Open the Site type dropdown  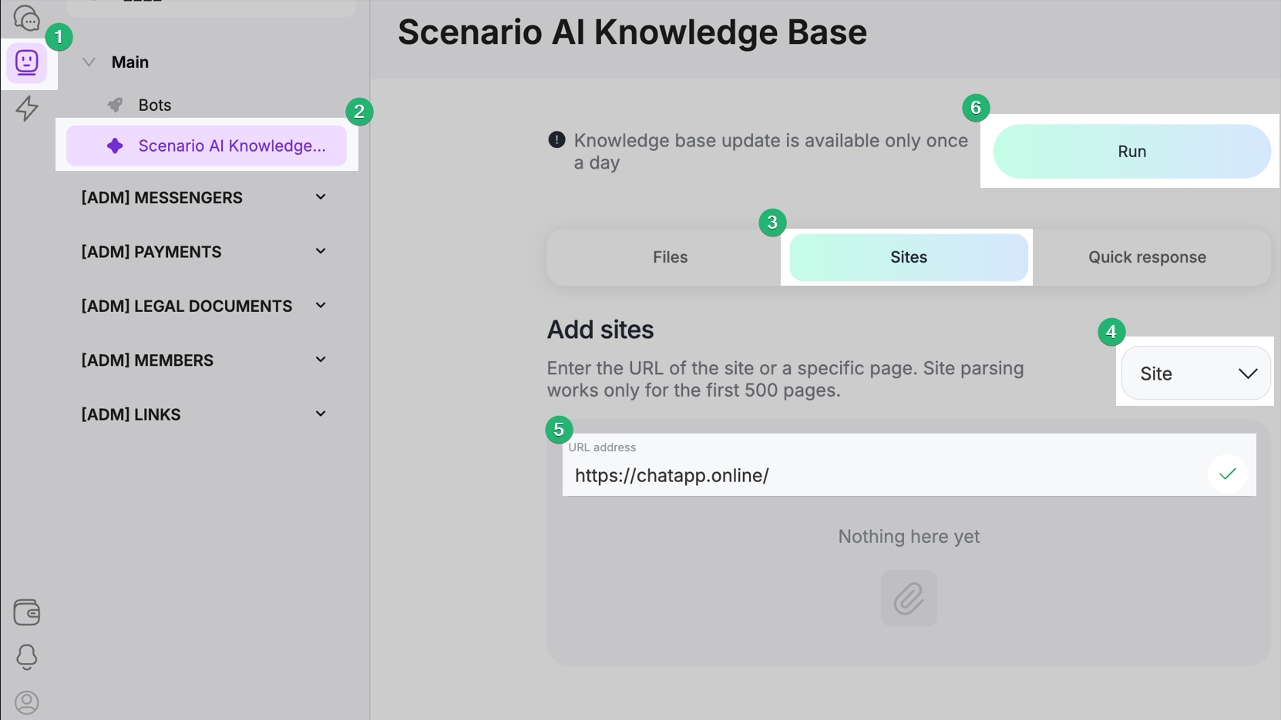[1195, 373]
